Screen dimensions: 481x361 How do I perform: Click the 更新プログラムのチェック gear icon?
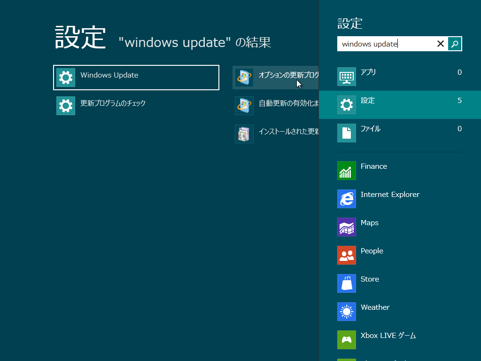[x=66, y=106]
